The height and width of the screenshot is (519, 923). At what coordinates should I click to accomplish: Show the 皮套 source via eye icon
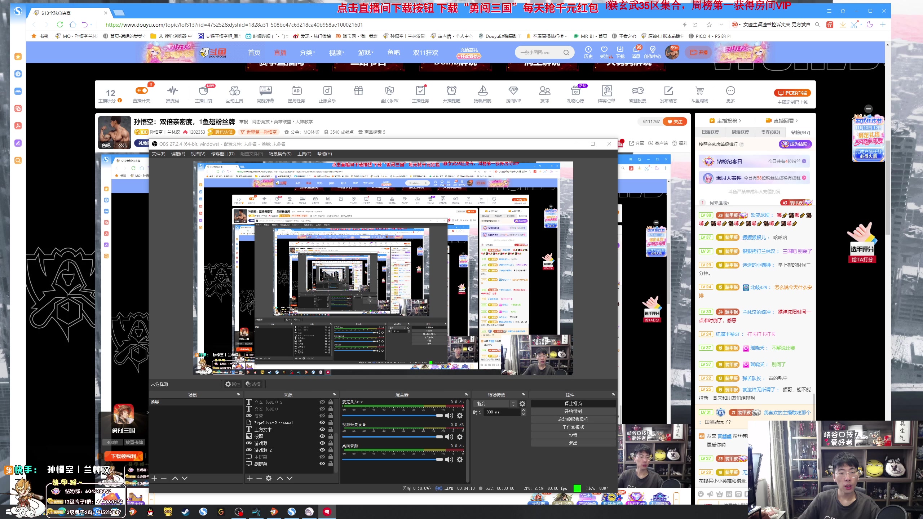point(322,416)
